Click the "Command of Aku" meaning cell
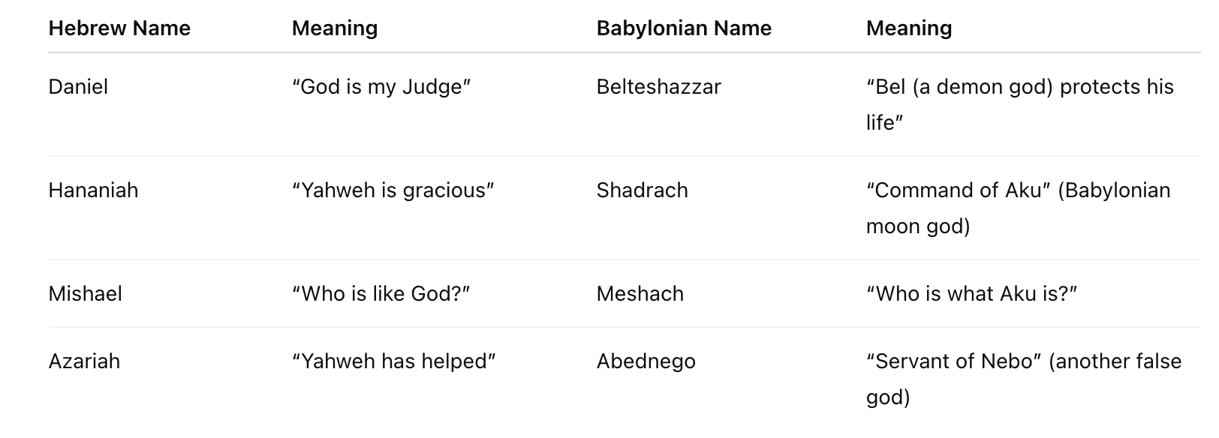This screenshot has height=438, width=1219. pyautogui.click(x=1018, y=208)
